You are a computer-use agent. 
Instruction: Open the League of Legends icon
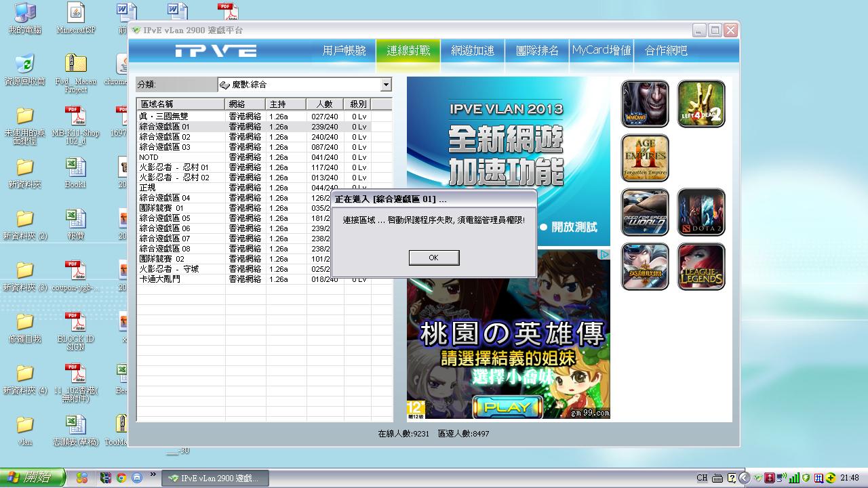701,266
